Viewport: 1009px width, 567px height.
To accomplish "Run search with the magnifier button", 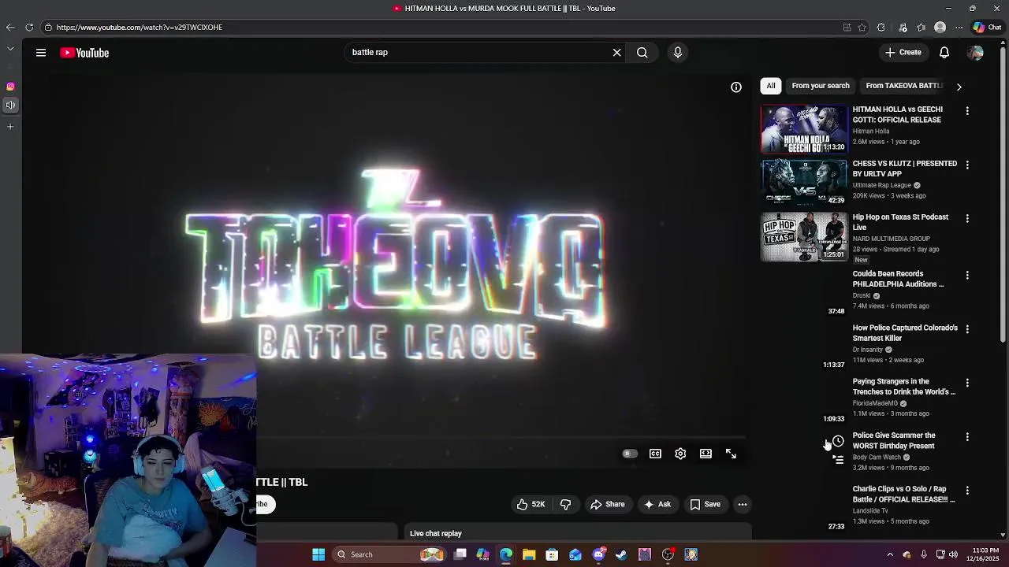I will coord(642,53).
